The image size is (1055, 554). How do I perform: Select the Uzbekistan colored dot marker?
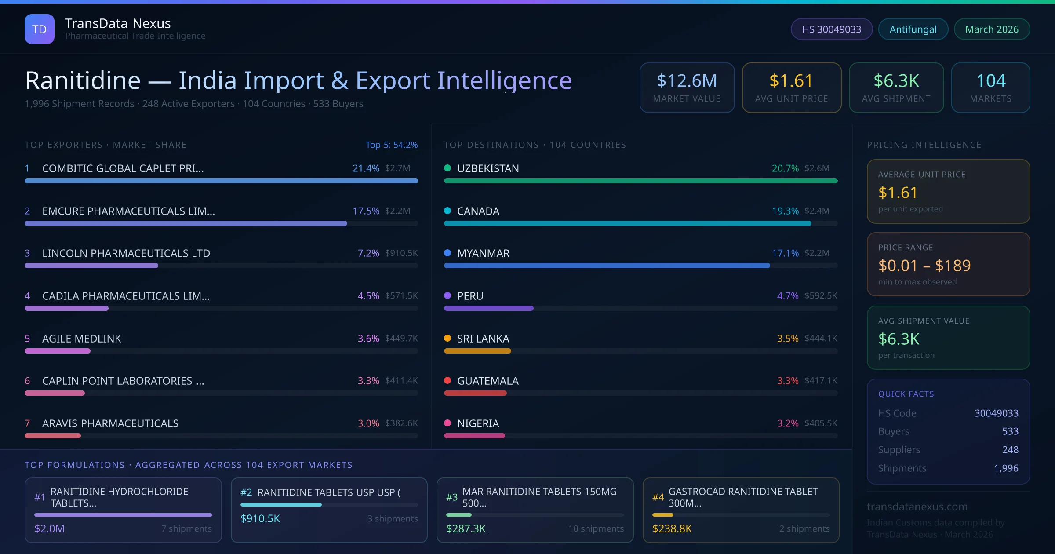point(447,168)
